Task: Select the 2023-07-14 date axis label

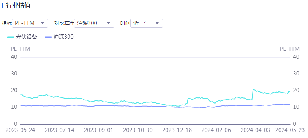Action: click(x=60, y=130)
